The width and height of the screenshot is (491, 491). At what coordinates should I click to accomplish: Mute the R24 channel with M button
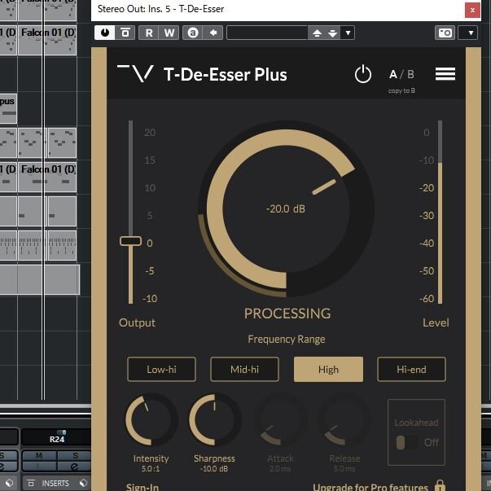pos(39,456)
